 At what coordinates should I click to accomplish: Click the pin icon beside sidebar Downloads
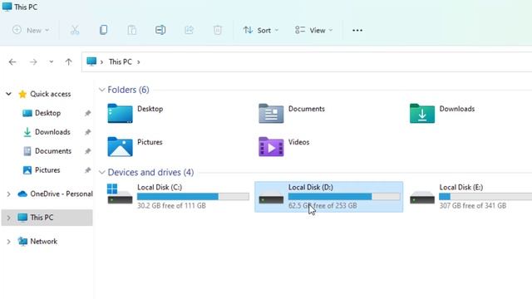87,132
